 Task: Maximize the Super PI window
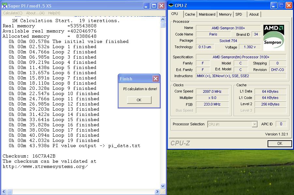point(154,6)
